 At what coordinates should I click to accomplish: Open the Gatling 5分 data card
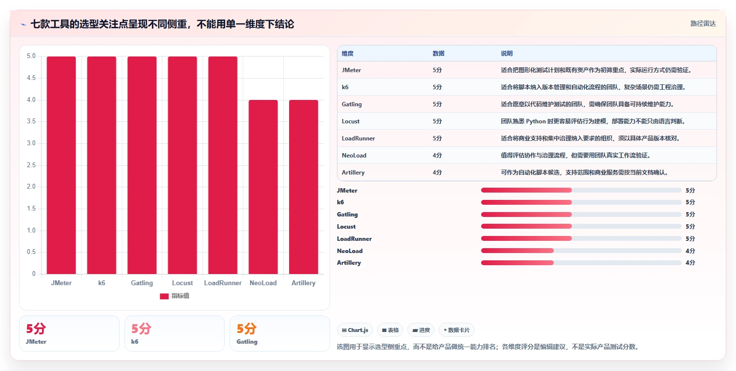point(280,333)
